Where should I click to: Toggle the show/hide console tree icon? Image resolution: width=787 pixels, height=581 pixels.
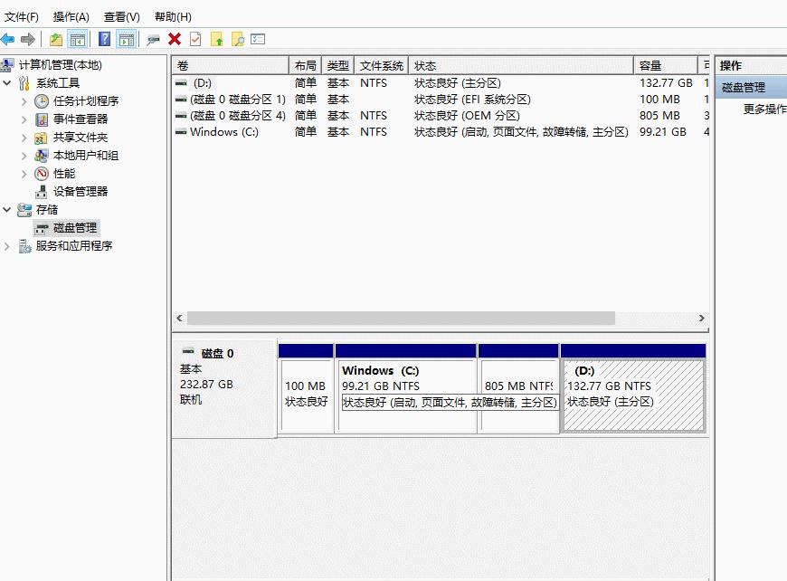(x=77, y=39)
